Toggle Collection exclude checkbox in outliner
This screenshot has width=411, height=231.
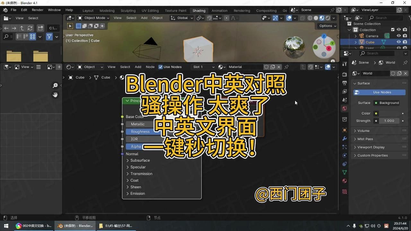pyautogui.click(x=392, y=30)
